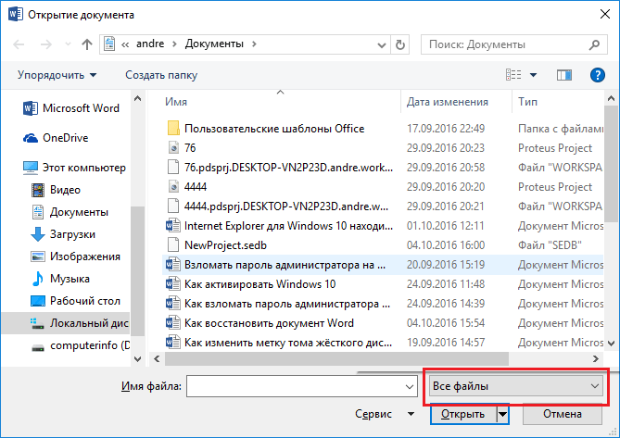Go up one folder level arrow
Viewport: 620px width, 438px height.
click(86, 44)
